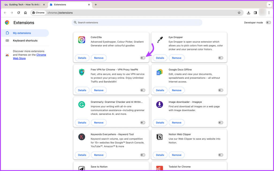Remove the Eye Dropper extension

177,58
